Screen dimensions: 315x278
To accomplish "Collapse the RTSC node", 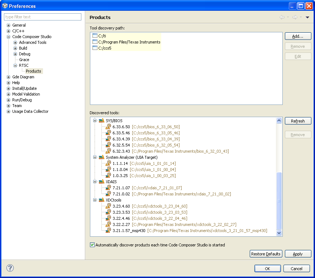I will (x=15, y=65).
